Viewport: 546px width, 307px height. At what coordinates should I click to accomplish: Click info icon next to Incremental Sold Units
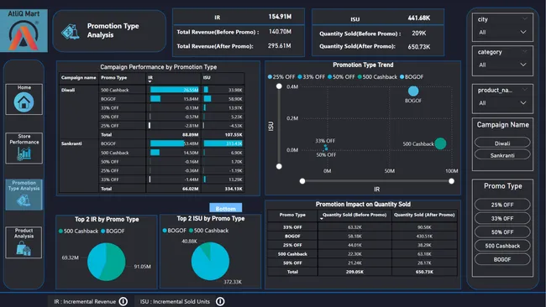click(220, 301)
